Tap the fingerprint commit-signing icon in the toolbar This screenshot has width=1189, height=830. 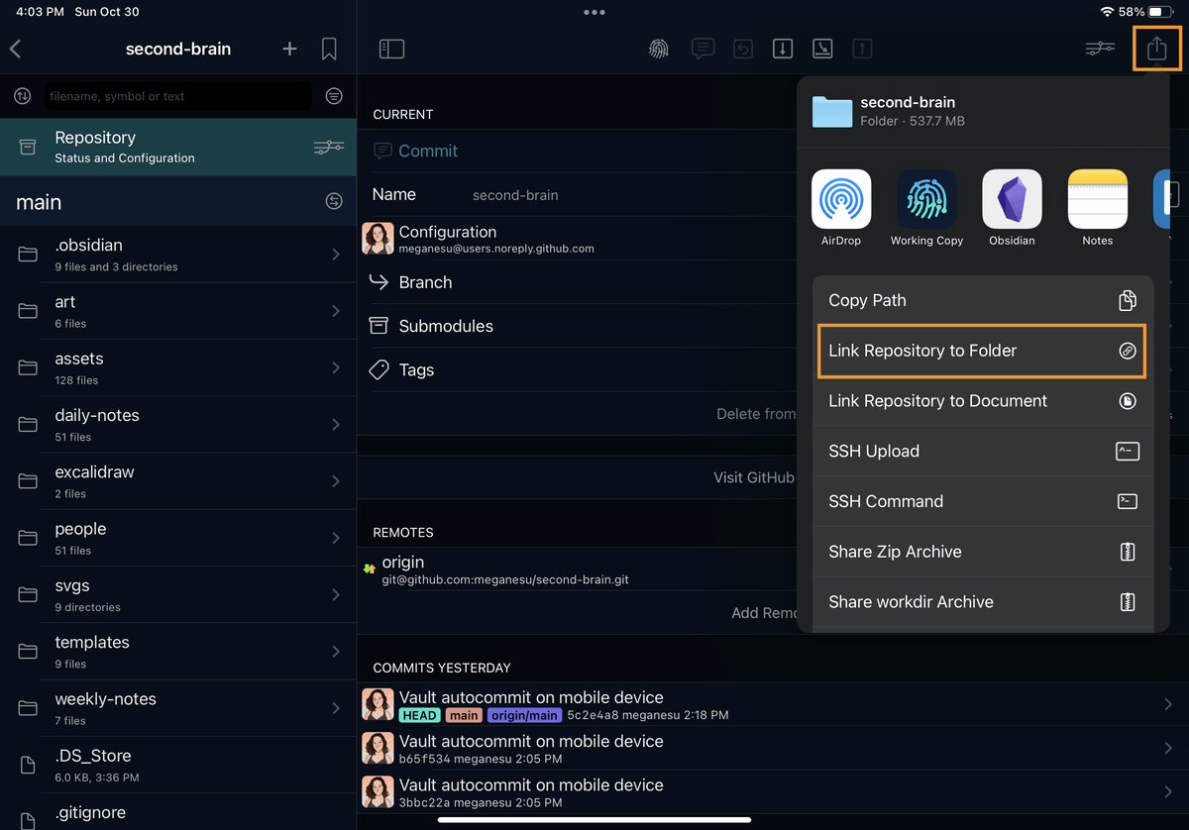tap(658, 48)
